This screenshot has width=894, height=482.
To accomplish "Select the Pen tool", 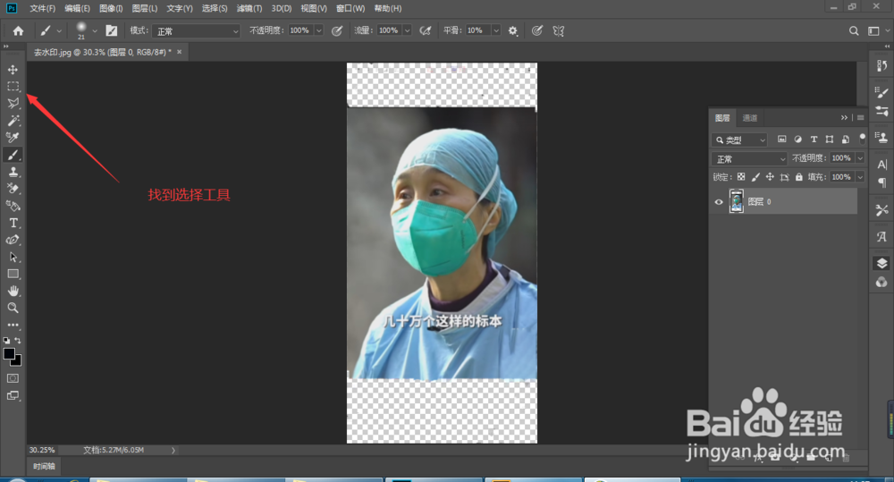I will coord(13,240).
